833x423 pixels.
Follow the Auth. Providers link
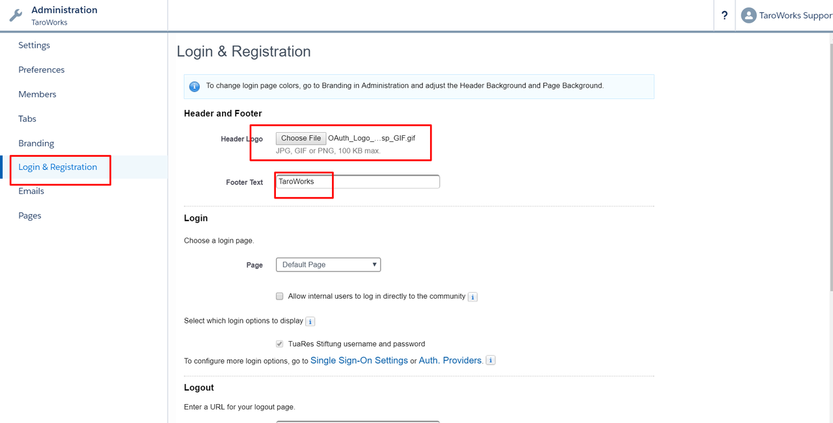450,360
